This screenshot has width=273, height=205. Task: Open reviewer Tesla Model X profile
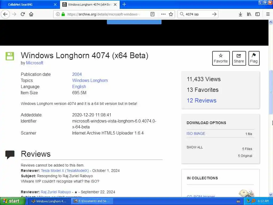(65, 171)
